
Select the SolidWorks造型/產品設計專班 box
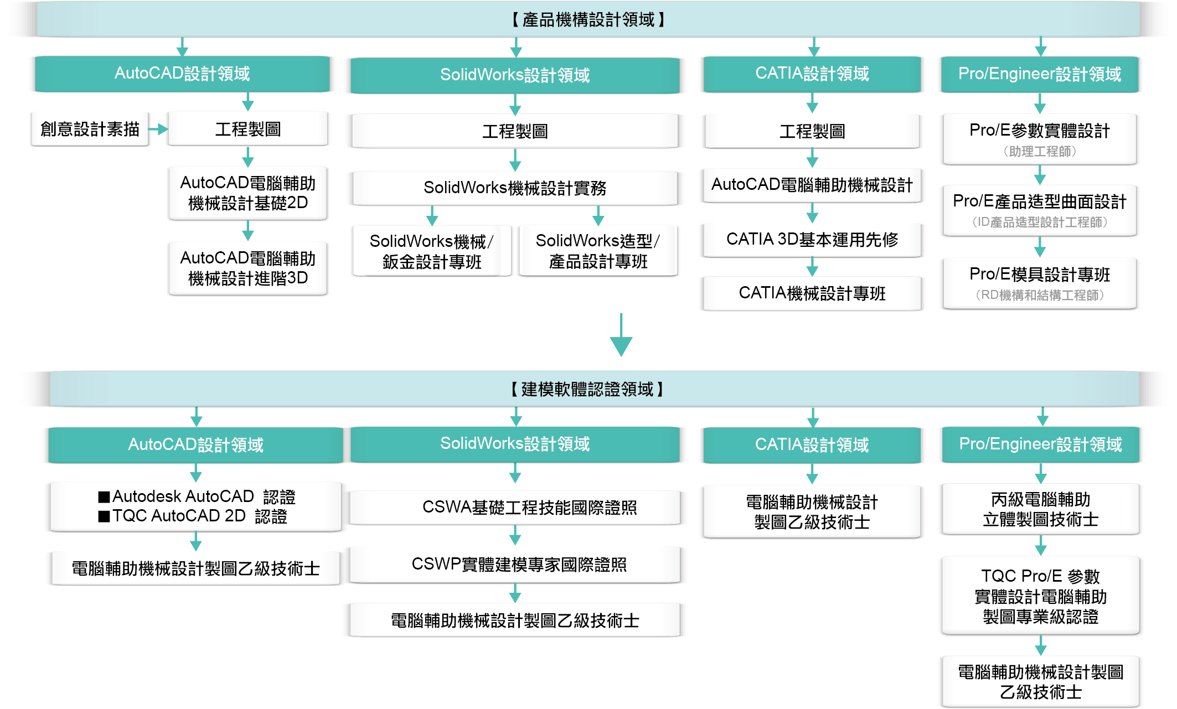pyautogui.click(x=598, y=251)
